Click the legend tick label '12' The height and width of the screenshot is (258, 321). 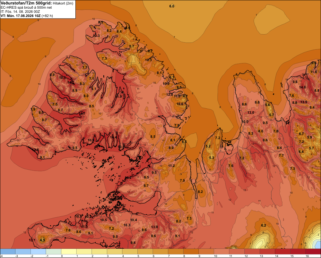pyautogui.click(x=246, y=256)
